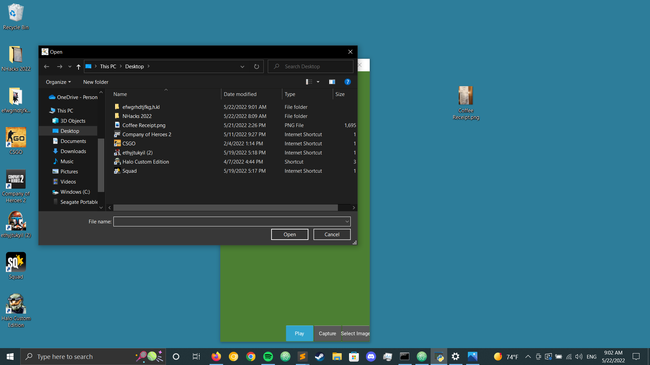Sort files by Type column header

tap(290, 94)
